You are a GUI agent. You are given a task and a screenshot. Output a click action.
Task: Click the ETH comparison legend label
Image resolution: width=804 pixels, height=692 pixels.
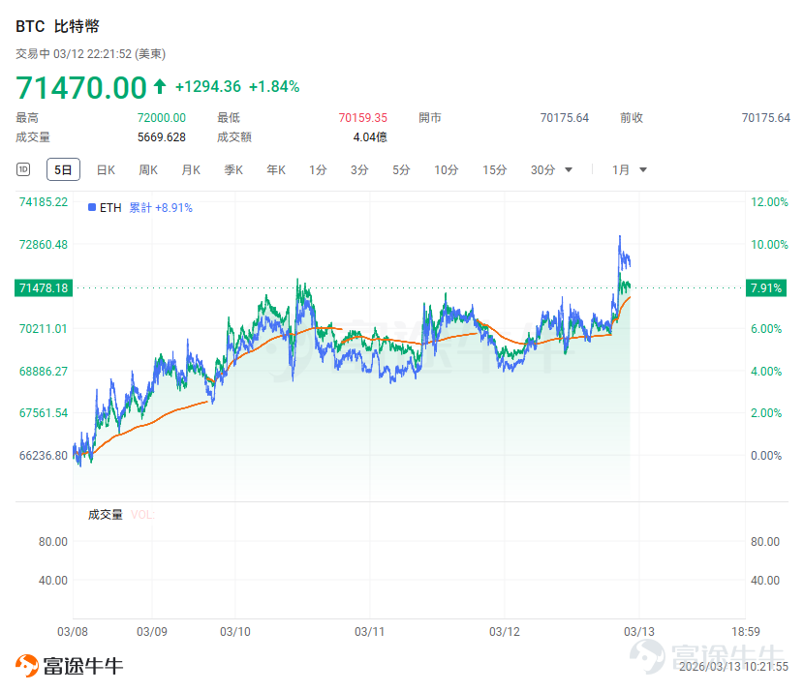pyautogui.click(x=110, y=207)
